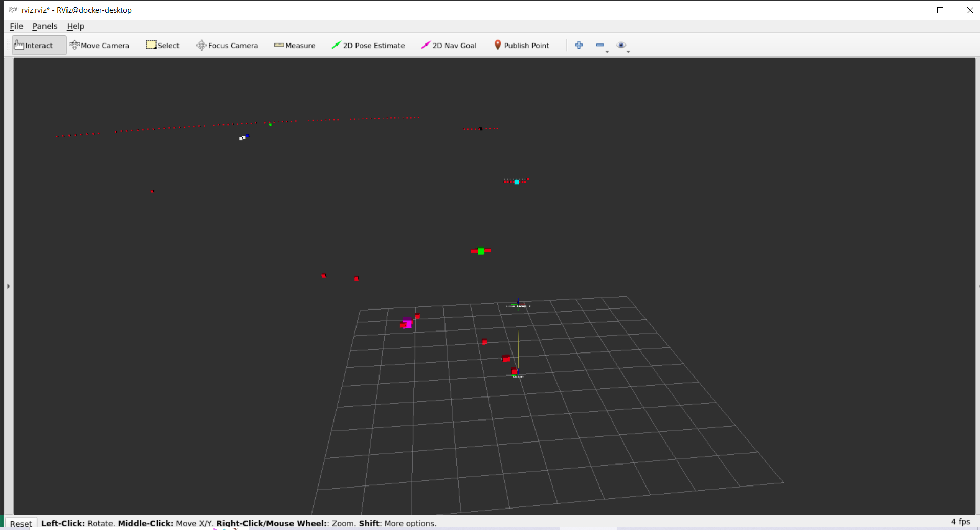This screenshot has height=530, width=980.
Task: Click the green cube marker in the 3D view
Action: click(480, 251)
